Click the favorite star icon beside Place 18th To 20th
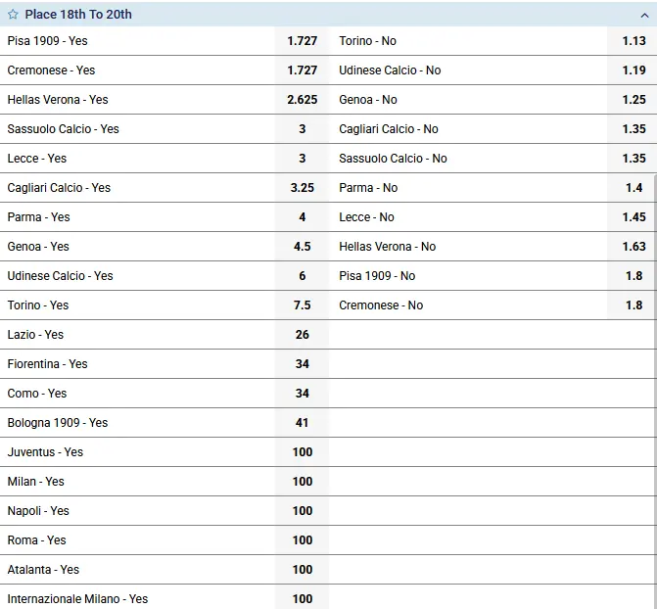 coord(13,15)
